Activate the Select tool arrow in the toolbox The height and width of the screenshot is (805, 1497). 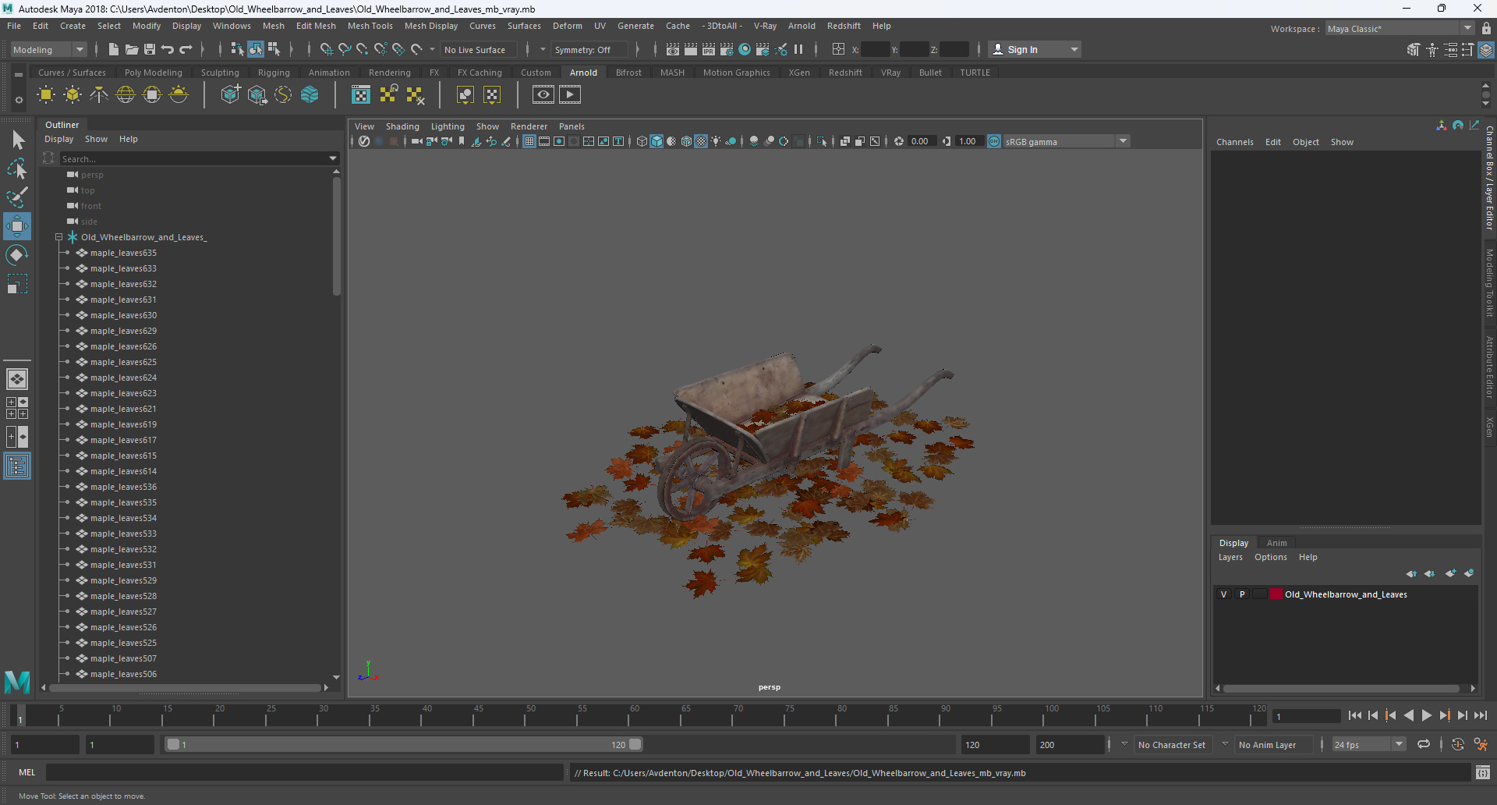[x=17, y=140]
